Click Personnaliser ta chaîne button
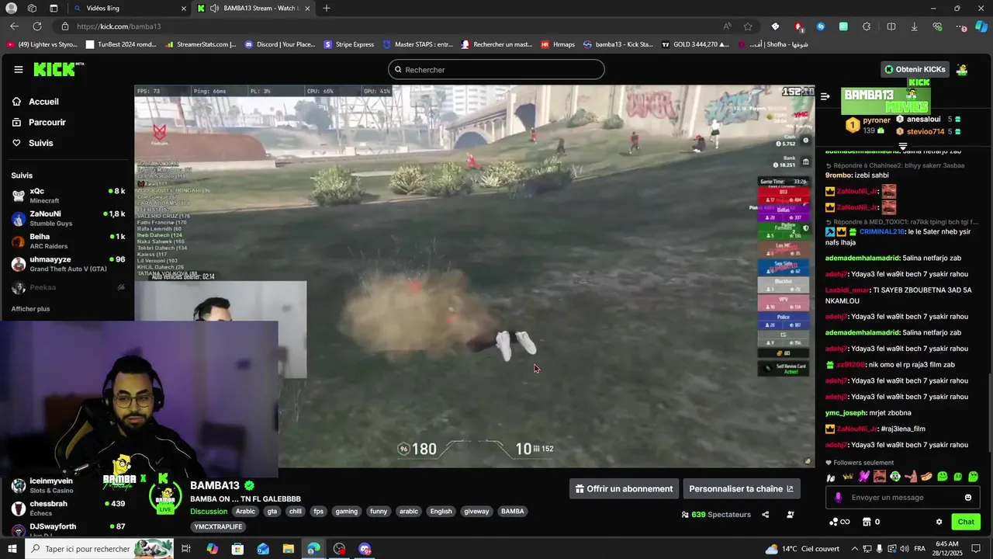This screenshot has height=559, width=993. 741,488
